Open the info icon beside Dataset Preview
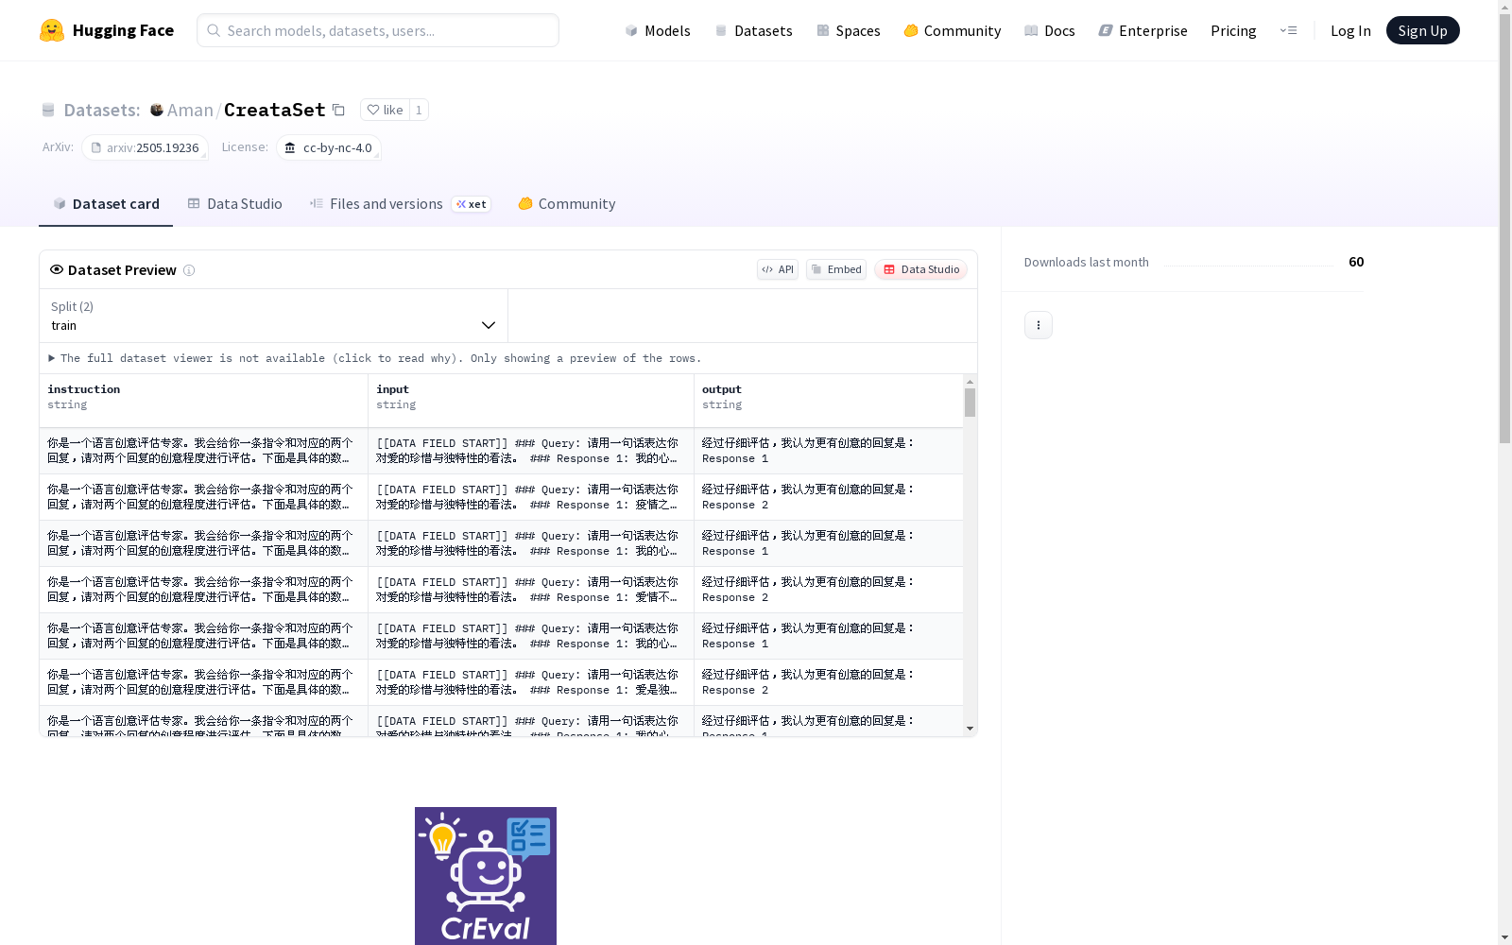Viewport: 1512px width, 945px height. (189, 270)
